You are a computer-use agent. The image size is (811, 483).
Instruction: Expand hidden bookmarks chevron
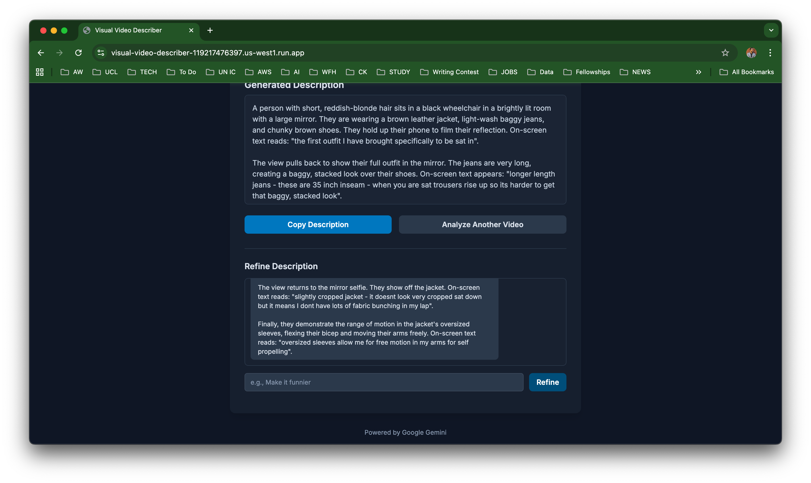698,72
